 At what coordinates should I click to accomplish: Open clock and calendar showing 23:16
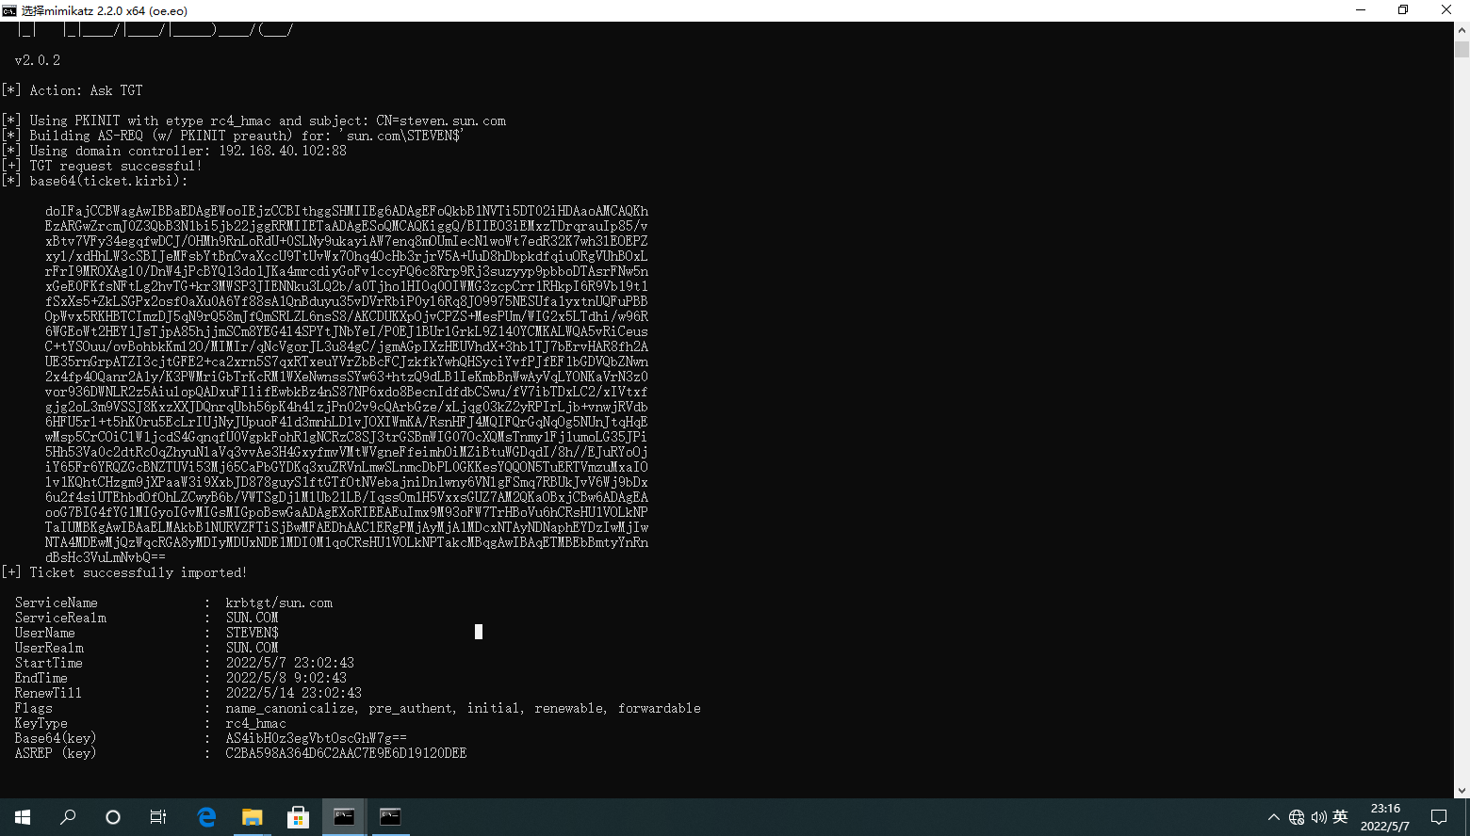click(1385, 817)
